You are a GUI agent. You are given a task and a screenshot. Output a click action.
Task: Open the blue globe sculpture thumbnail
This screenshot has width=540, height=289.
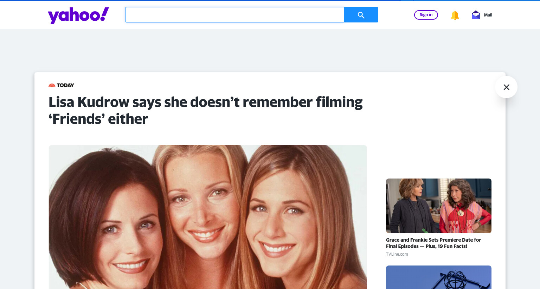point(439,277)
